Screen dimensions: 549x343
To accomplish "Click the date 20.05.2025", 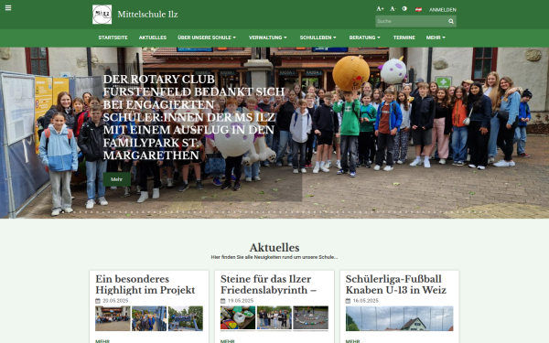I will coord(115,301).
